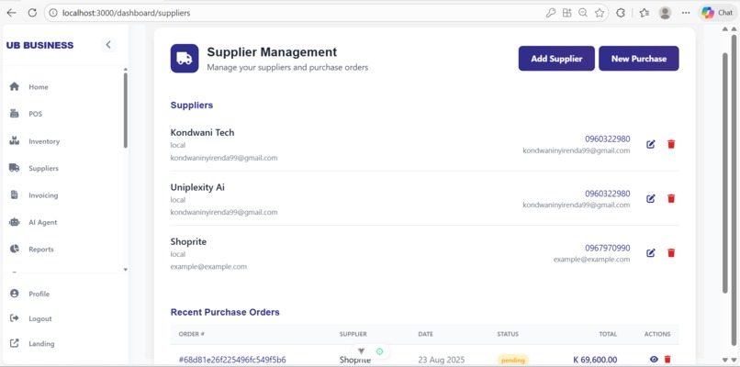
Task: Click the Reports pie chart icon
Action: point(14,249)
